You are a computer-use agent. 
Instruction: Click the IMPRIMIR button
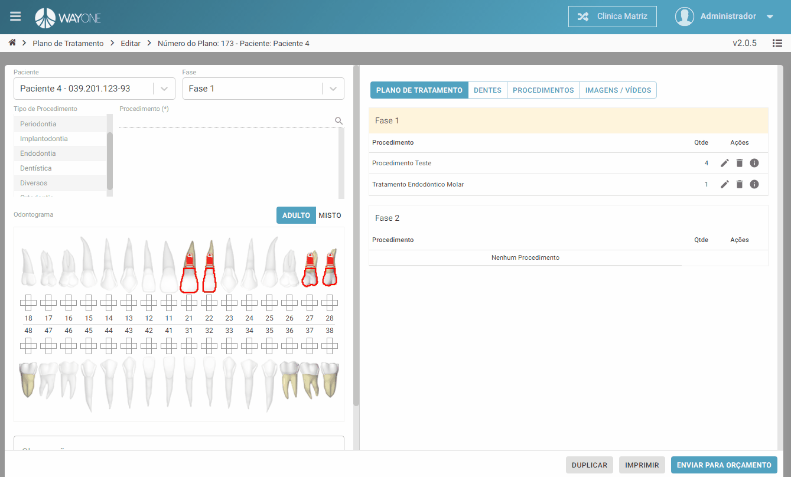[642, 465]
